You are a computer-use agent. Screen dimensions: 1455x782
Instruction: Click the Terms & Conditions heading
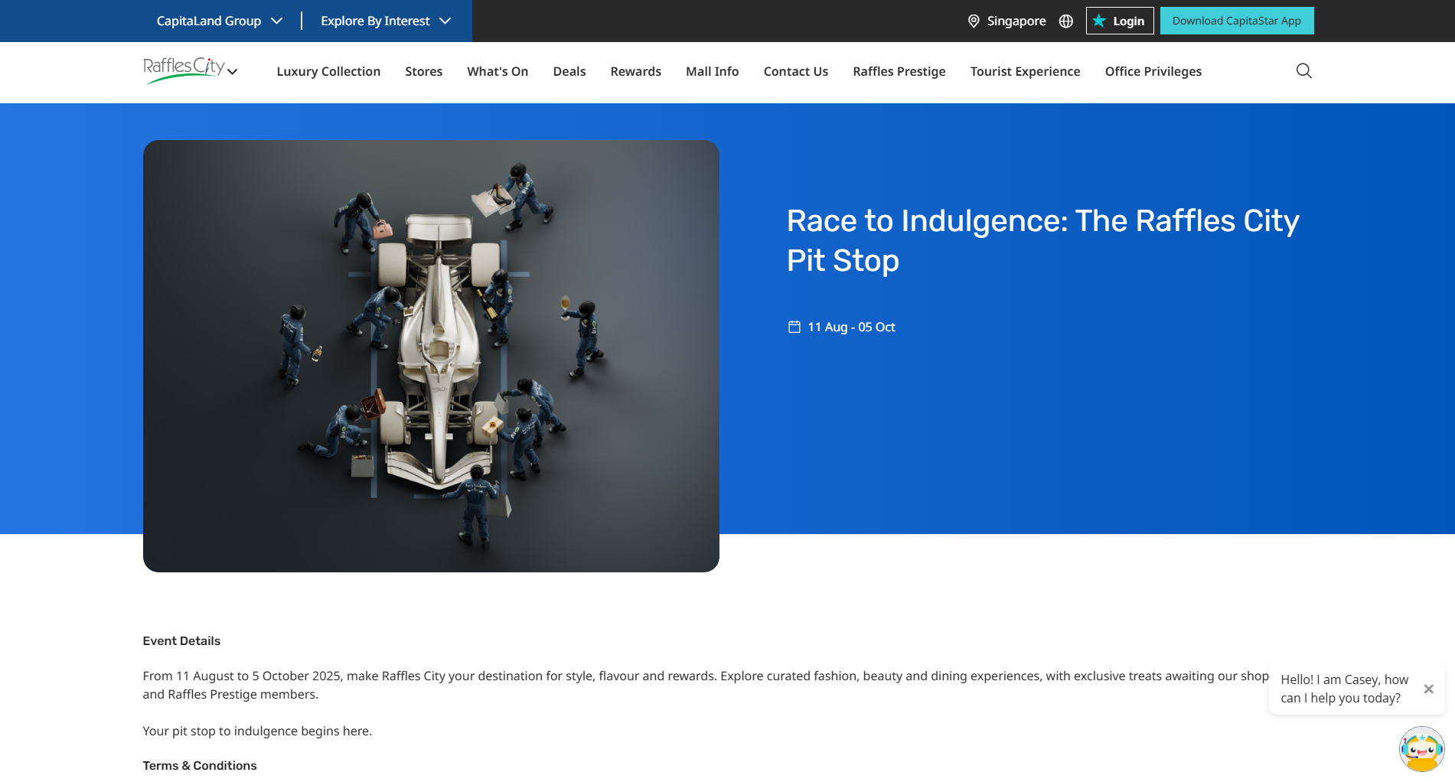200,766
